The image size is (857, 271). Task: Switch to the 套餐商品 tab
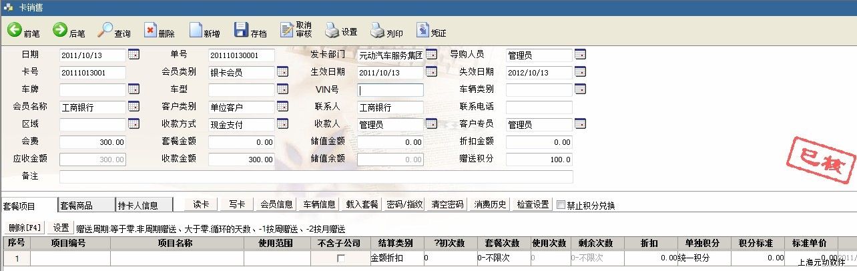pyautogui.click(x=76, y=206)
